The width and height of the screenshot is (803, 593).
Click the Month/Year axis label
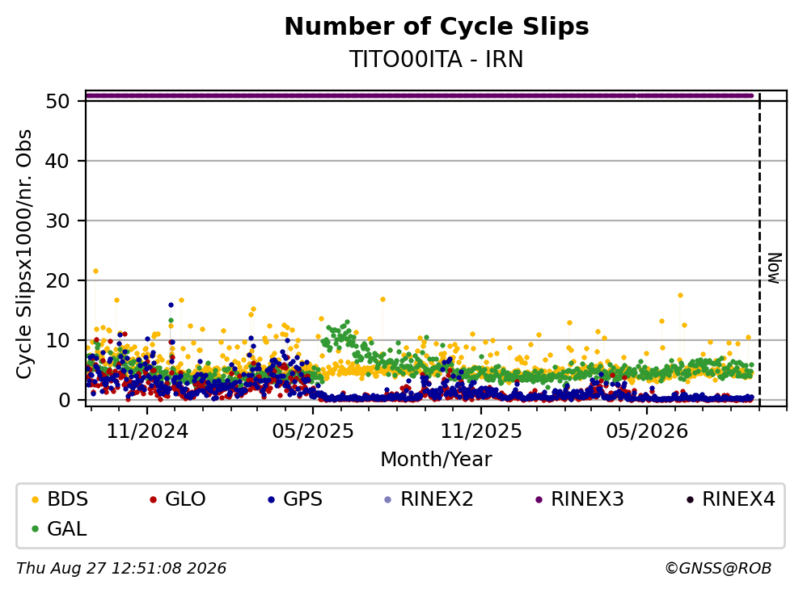(x=437, y=460)
